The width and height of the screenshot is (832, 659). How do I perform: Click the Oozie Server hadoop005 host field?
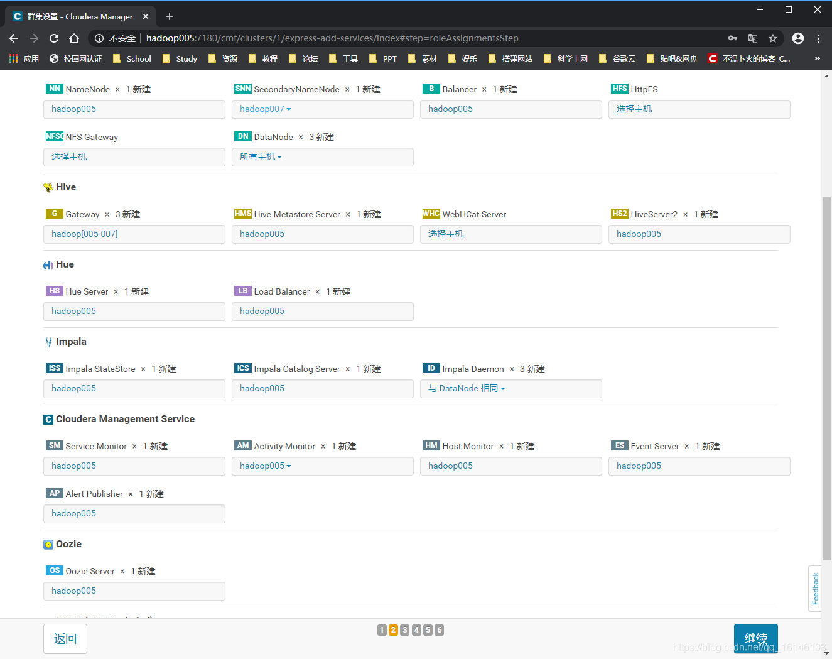point(134,591)
